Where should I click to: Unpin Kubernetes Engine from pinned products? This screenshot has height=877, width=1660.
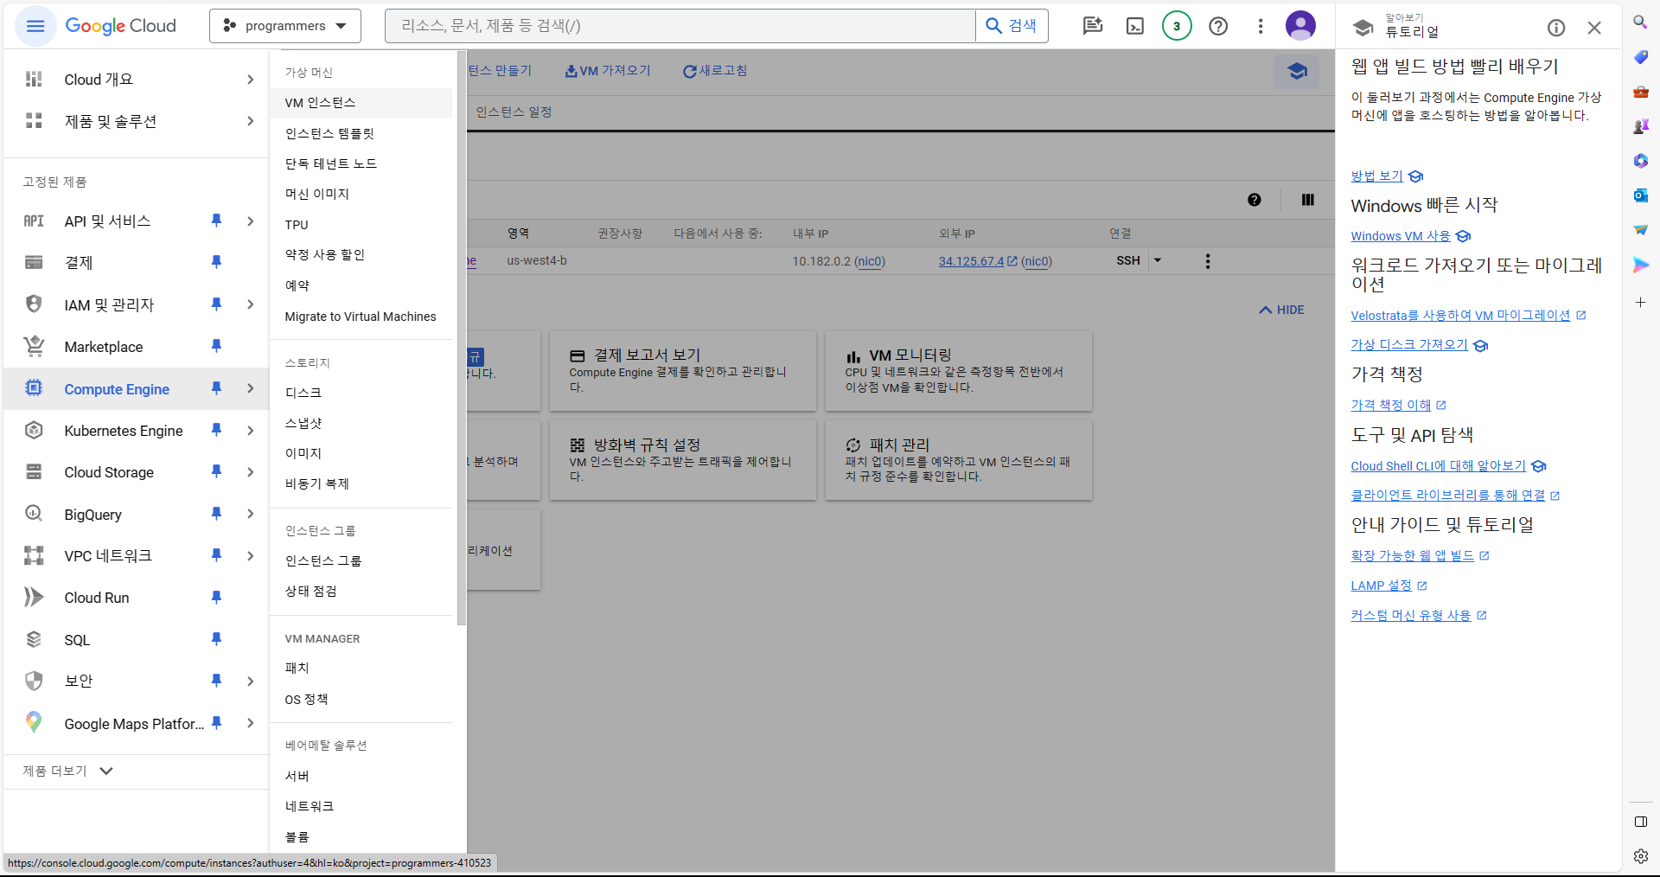[x=216, y=430]
